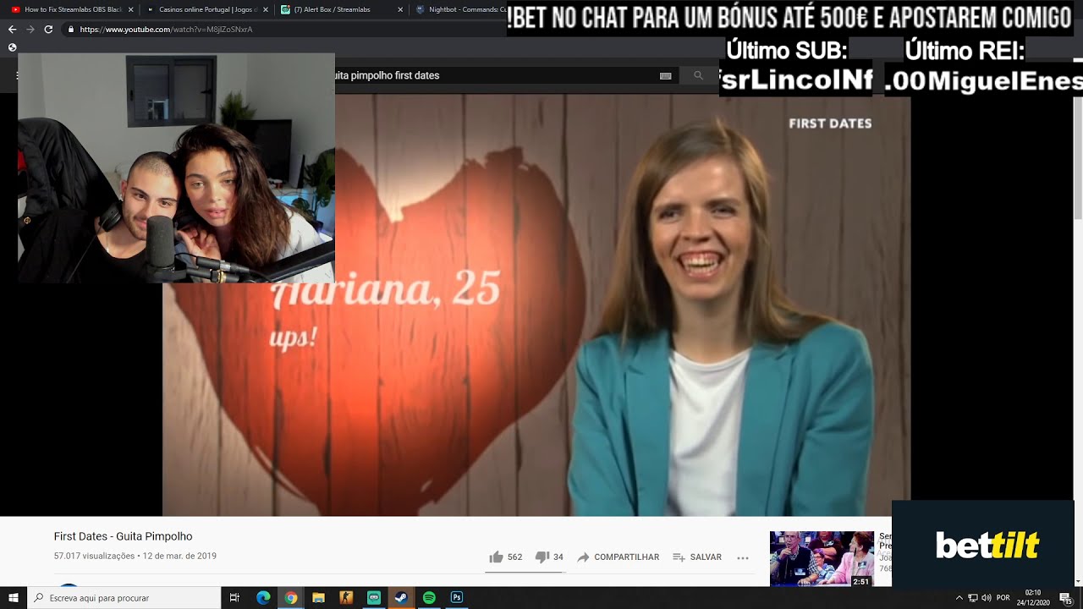Open the notification center icon

[x=1065, y=598]
